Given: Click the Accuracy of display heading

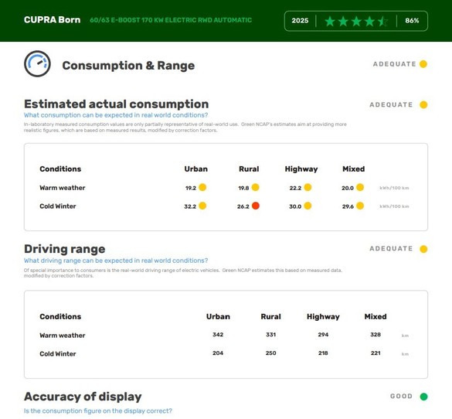Looking at the screenshot, I should point(83,397).
